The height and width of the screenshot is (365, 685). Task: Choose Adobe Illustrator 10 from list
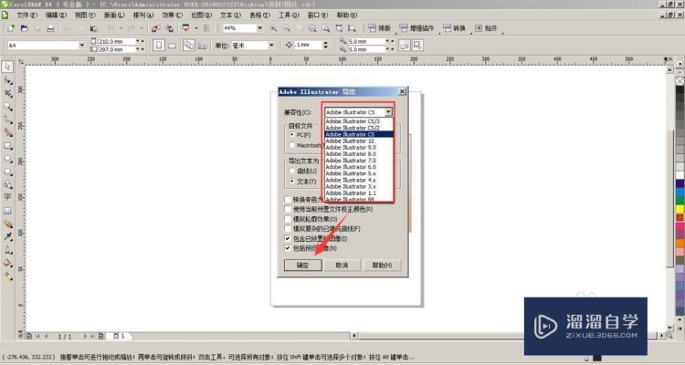pos(359,141)
